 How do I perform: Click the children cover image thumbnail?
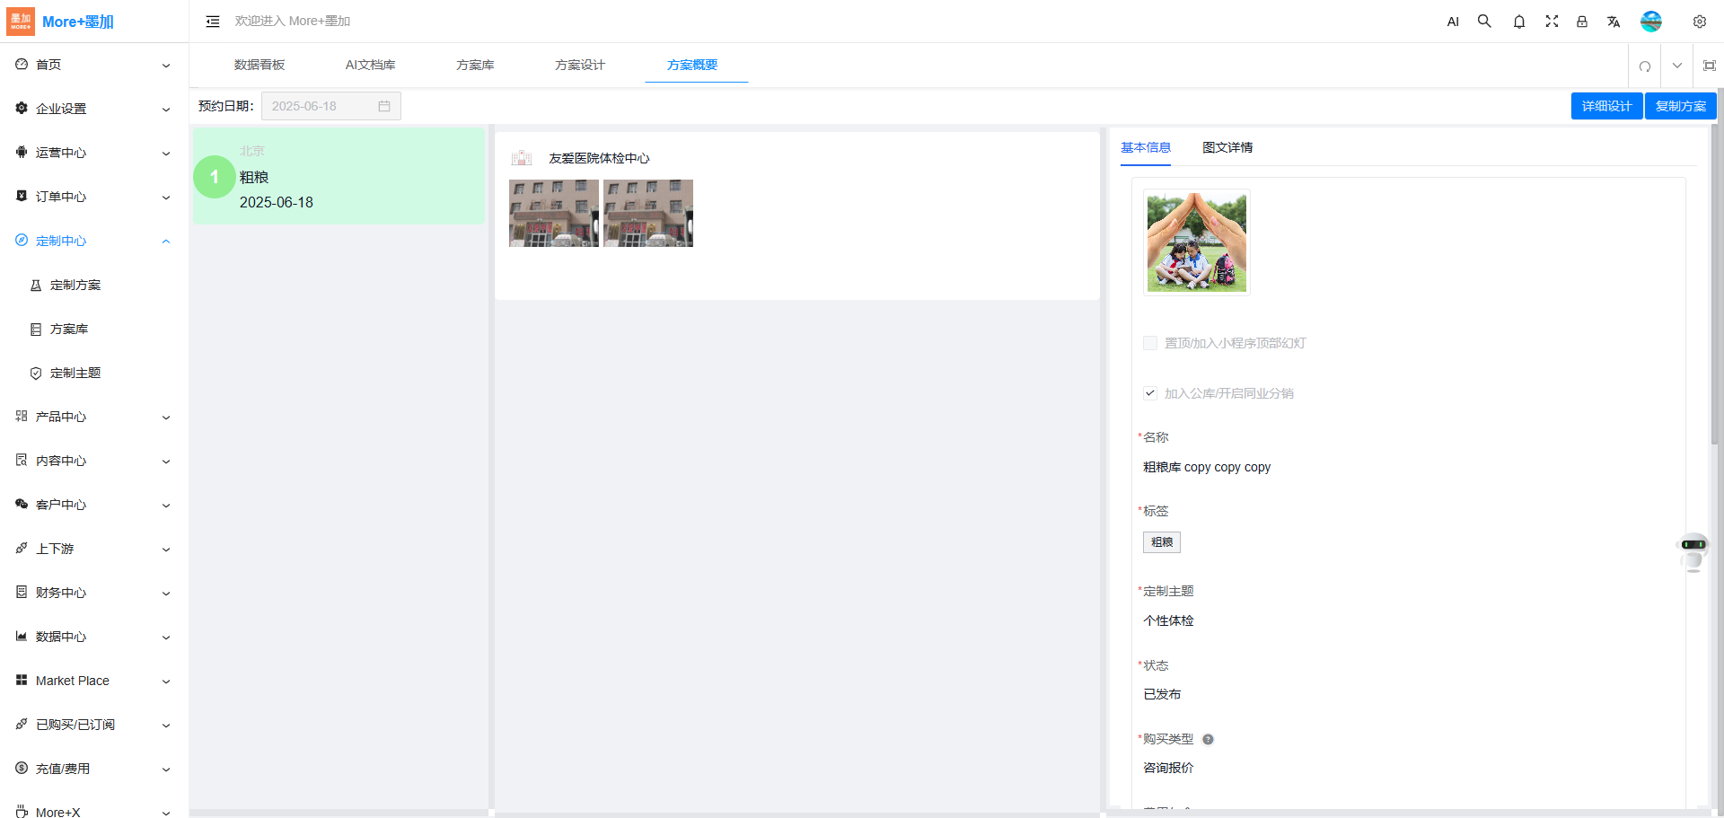pos(1197,242)
